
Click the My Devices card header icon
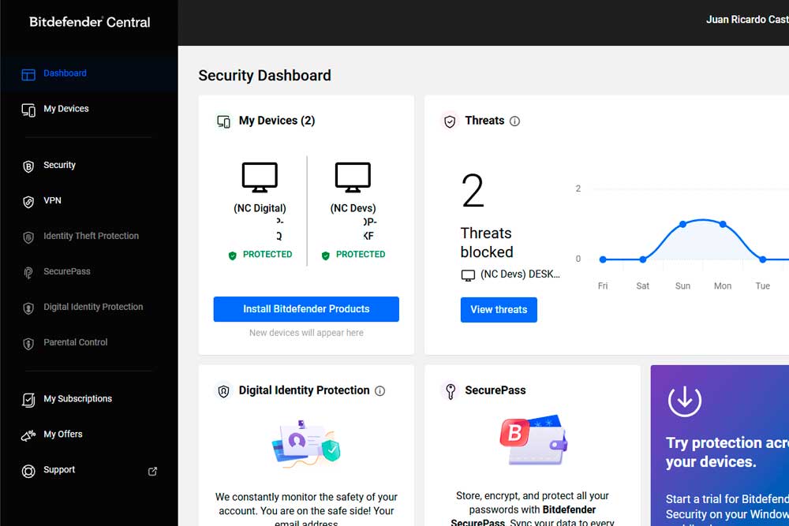[223, 121]
